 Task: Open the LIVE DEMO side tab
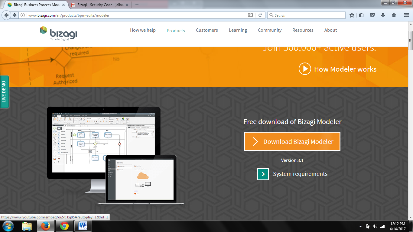4,92
